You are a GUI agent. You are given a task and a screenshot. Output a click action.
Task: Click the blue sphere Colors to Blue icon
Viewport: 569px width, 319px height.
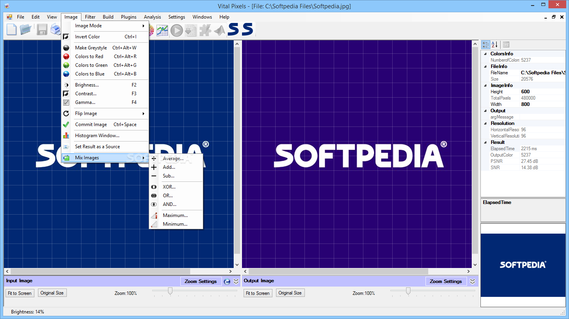click(66, 74)
